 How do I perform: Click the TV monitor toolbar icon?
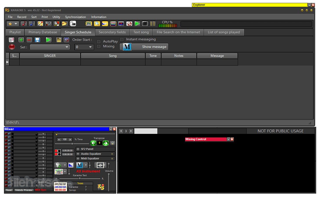(121, 24)
